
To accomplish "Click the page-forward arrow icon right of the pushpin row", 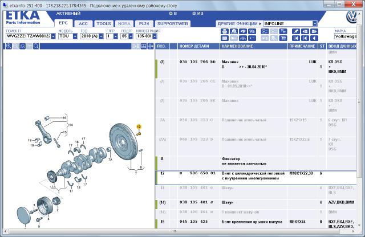I will tap(314, 31).
